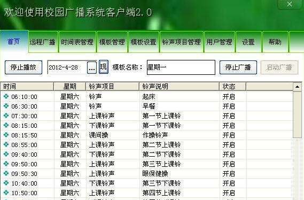Click the icon beside 09:50:30 row

pos(6,173)
